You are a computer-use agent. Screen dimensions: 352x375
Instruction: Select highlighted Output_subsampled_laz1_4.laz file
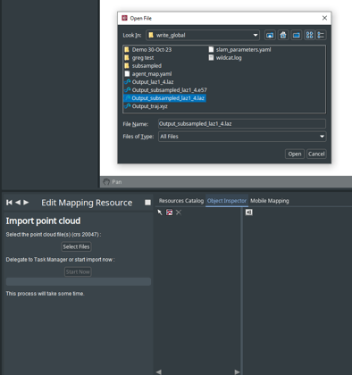(x=164, y=98)
